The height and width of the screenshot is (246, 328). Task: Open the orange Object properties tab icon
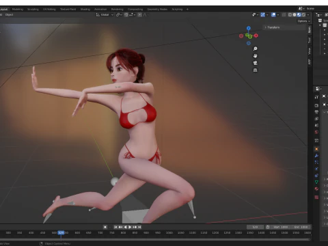(x=316, y=149)
